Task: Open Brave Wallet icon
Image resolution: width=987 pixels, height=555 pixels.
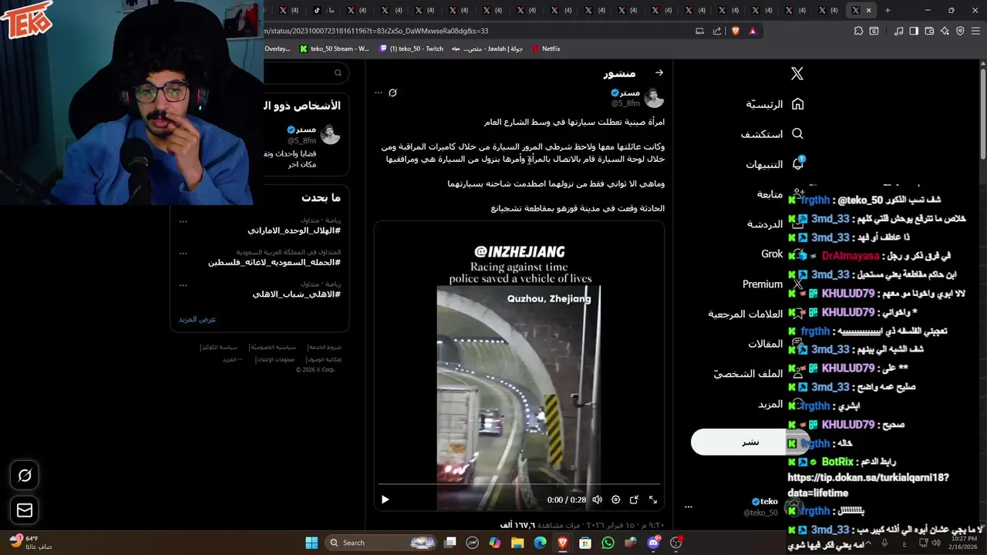Action: [929, 31]
